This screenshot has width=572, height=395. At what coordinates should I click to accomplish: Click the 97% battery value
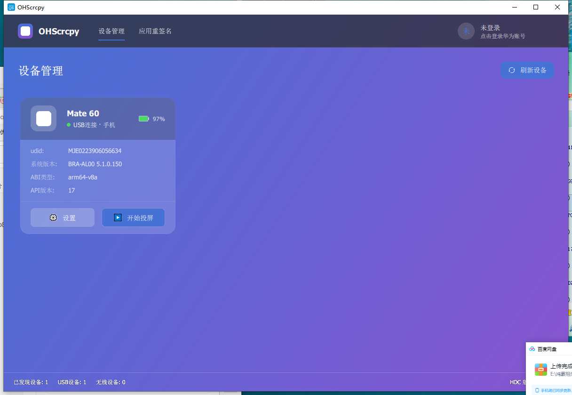159,119
